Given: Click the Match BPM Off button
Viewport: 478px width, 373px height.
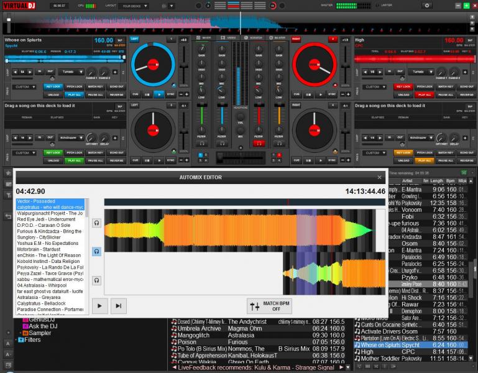Looking at the screenshot, I should click(270, 306).
